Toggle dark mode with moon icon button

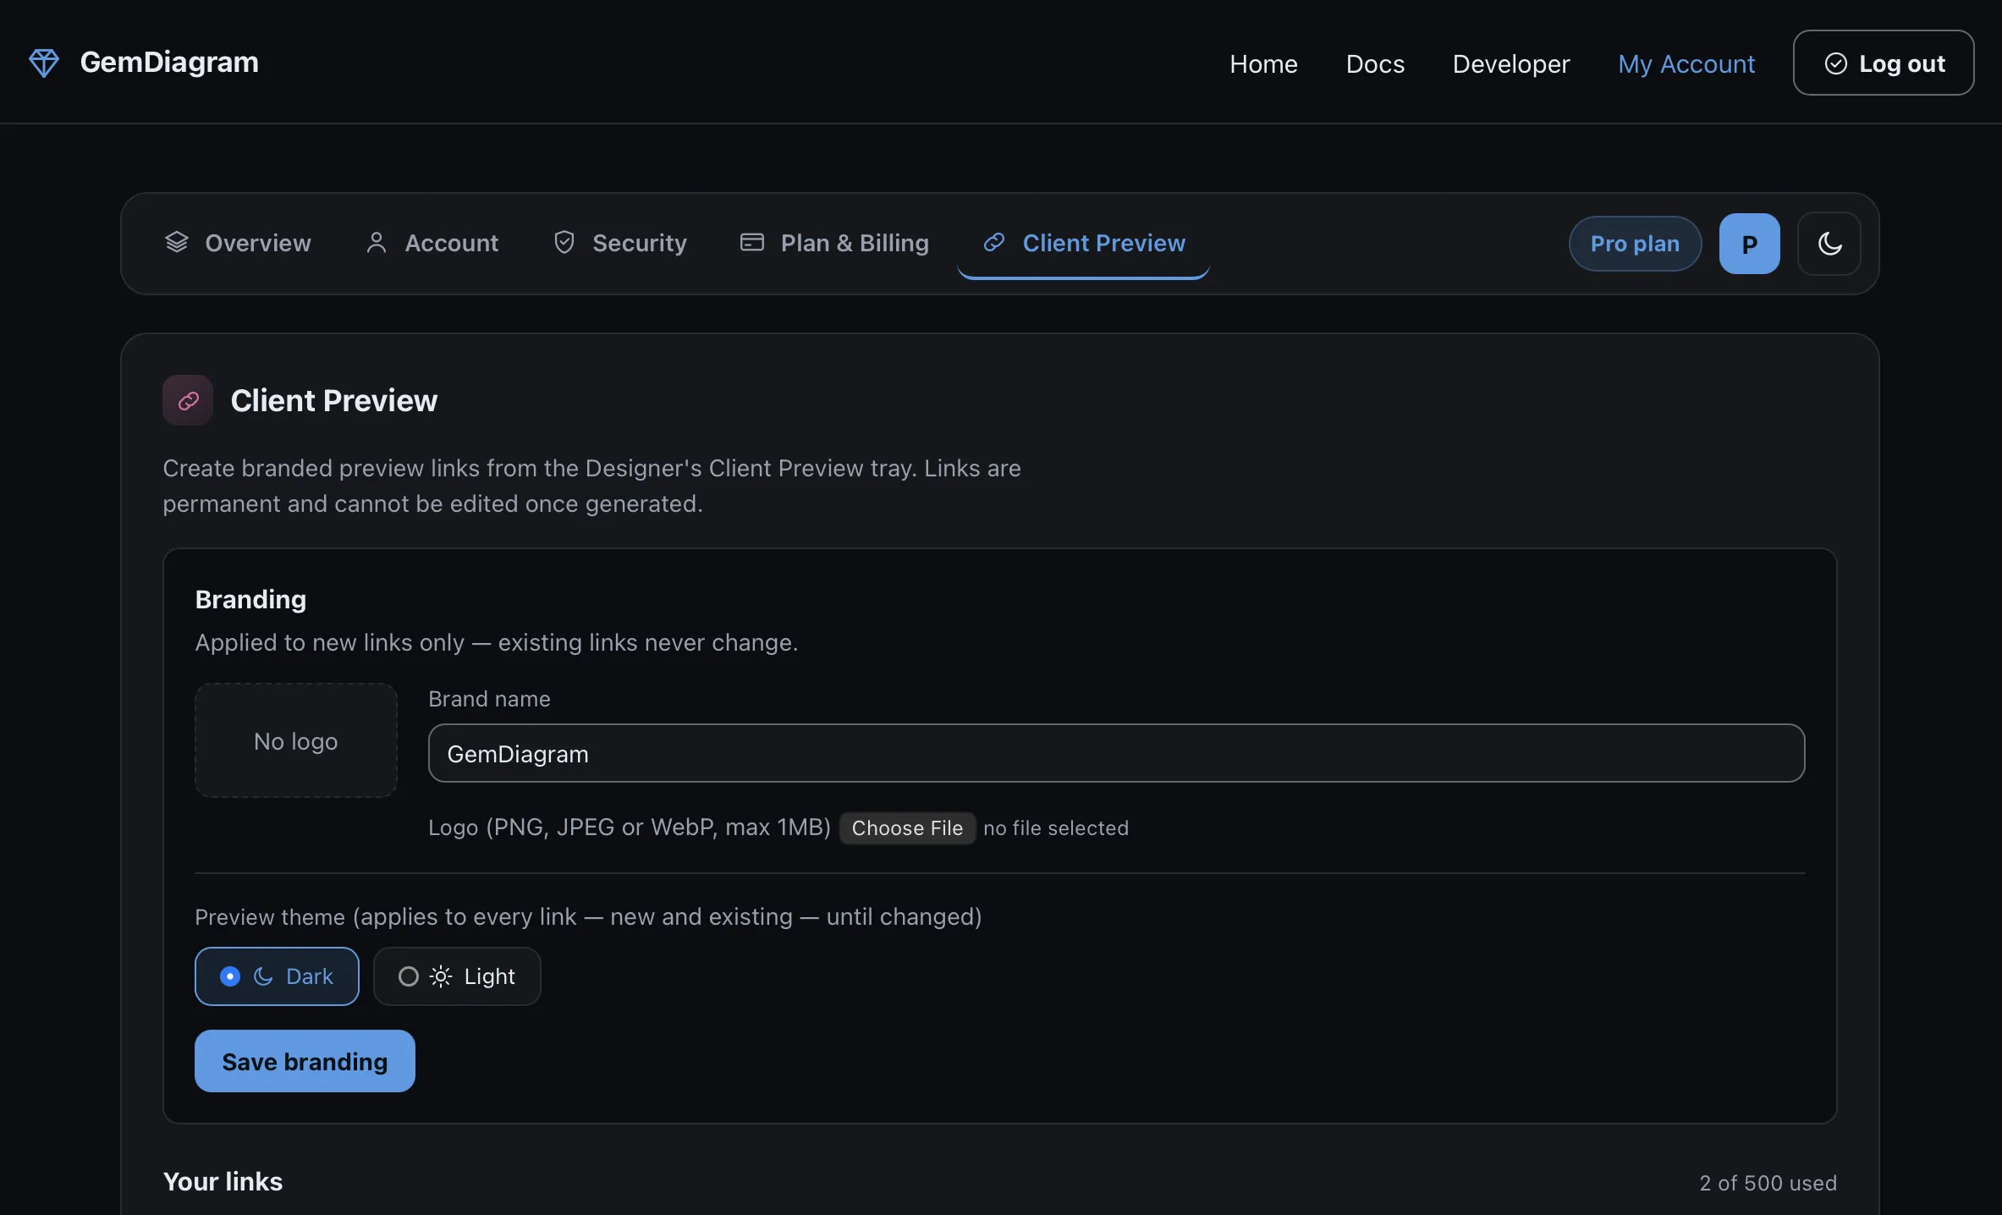coord(1829,244)
